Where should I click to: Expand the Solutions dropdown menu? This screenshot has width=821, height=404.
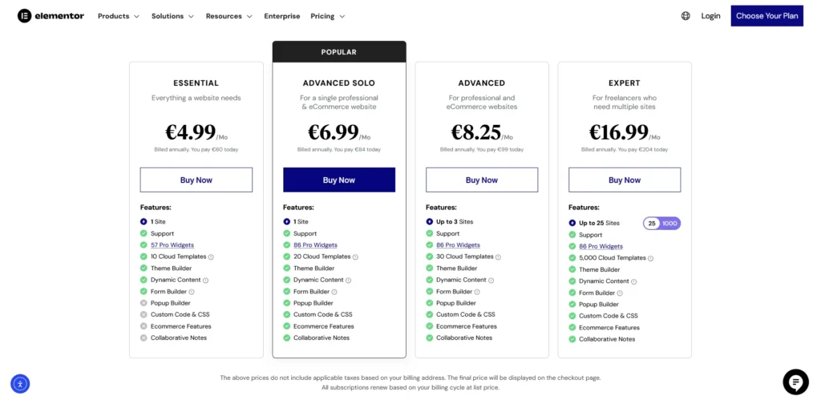pos(172,16)
